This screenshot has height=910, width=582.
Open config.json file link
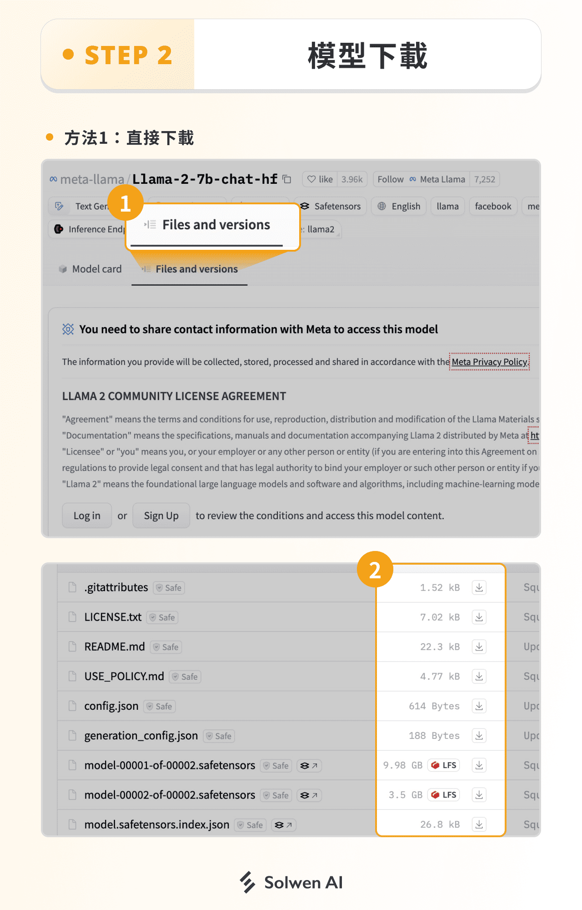pos(111,706)
